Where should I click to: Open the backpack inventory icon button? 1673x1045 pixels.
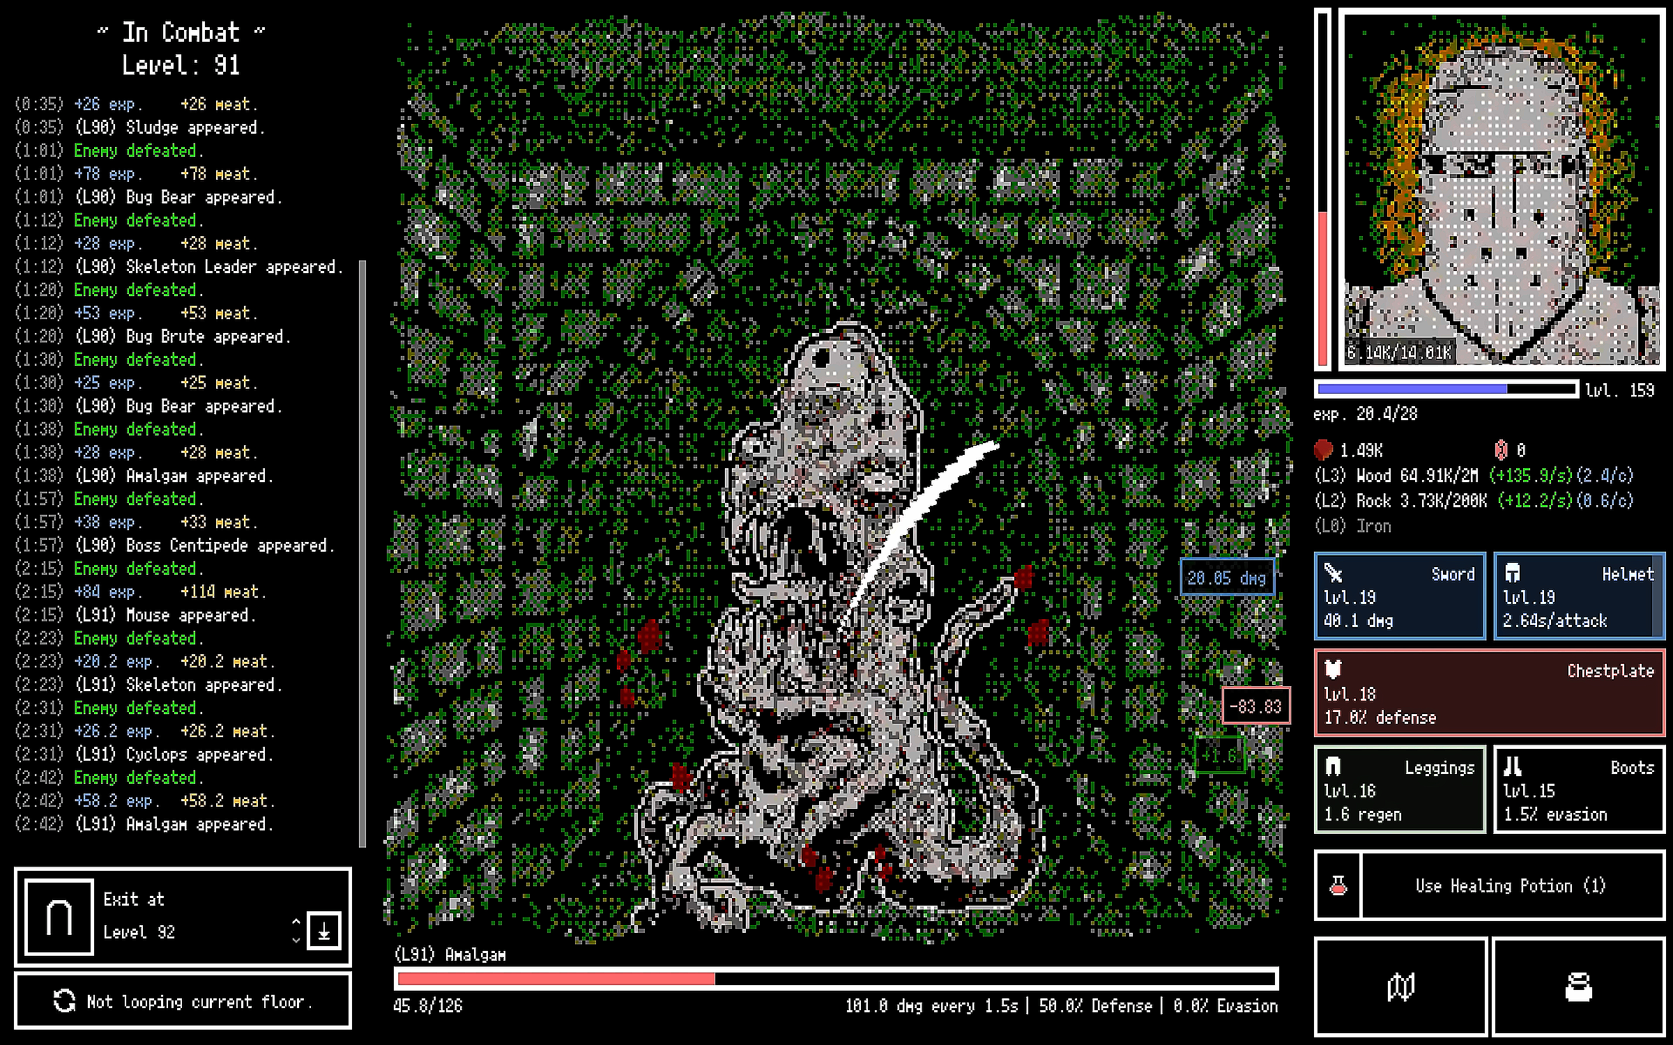pos(1578,986)
